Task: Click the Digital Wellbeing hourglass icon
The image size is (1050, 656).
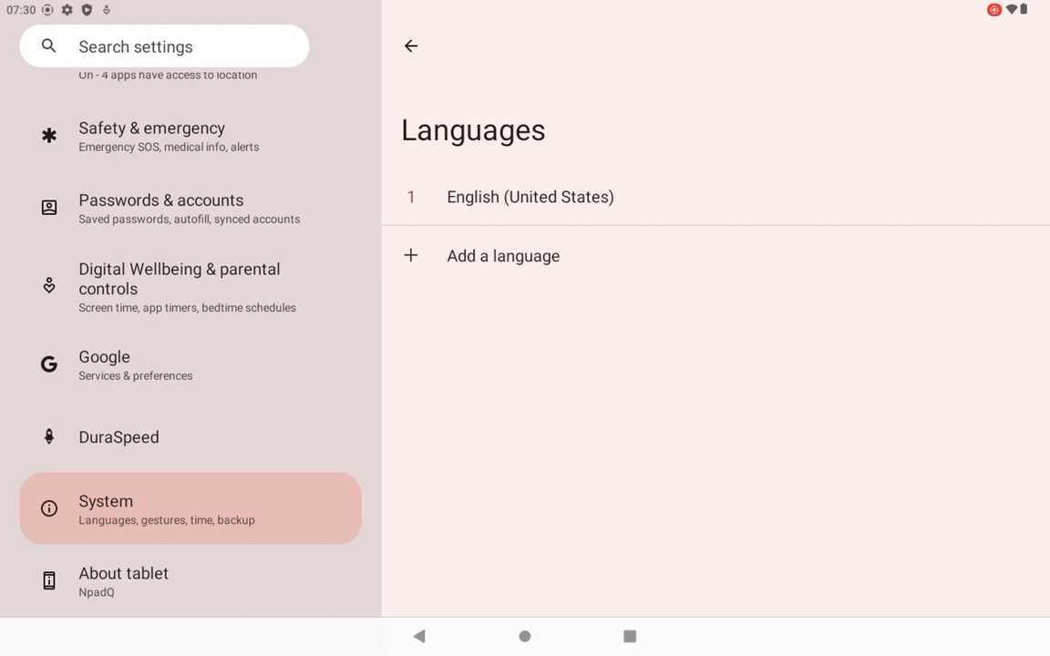Action: pyautogui.click(x=48, y=284)
